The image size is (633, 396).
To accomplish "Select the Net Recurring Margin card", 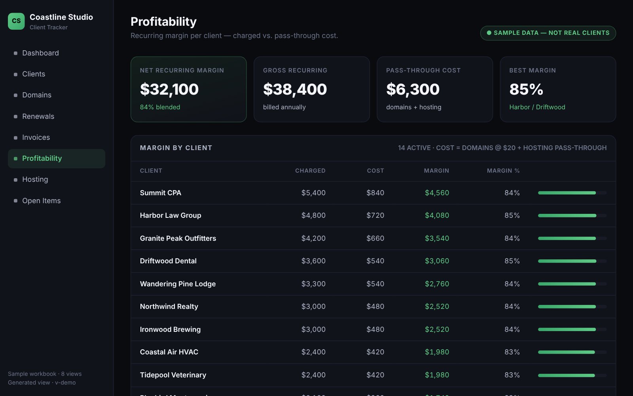I will pyautogui.click(x=188, y=89).
